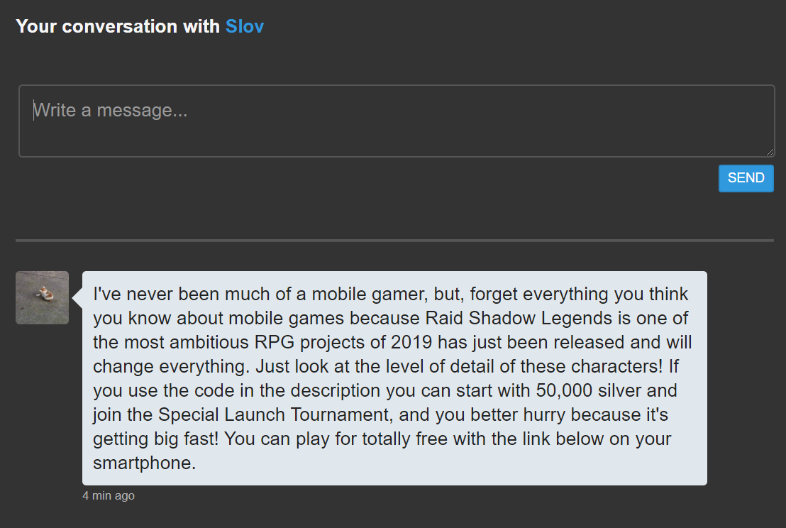This screenshot has height=528, width=786.
Task: Focus the Write a message text box
Action: (x=397, y=121)
